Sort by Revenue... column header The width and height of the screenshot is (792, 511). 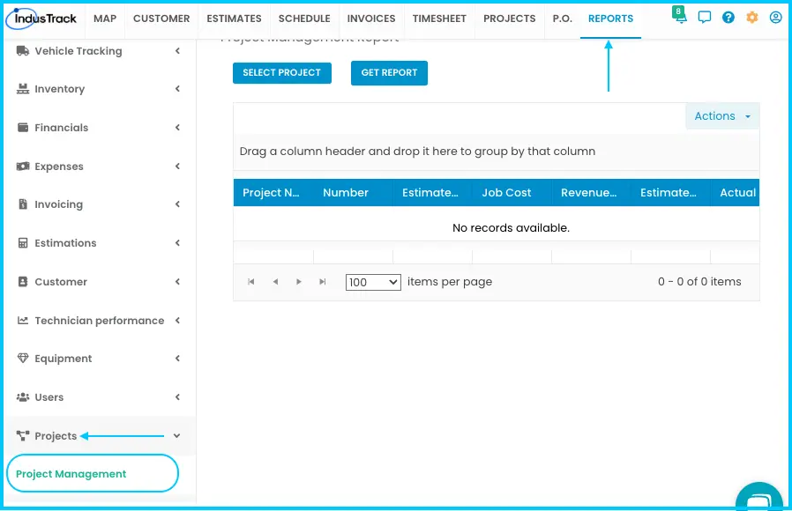[x=592, y=193]
